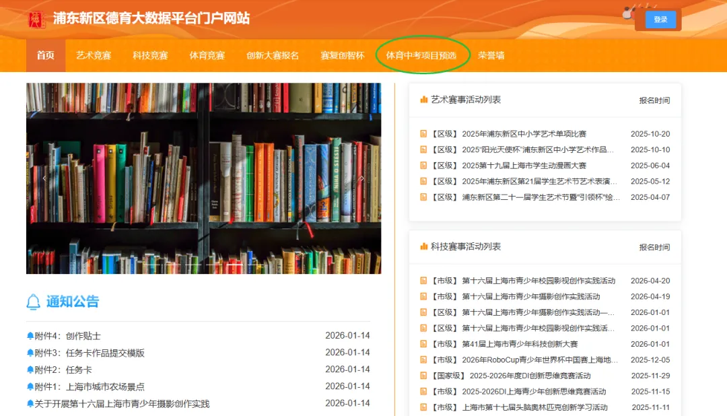Select 艺术竞赛 in the navigation bar
This screenshot has width=727, height=416.
click(x=94, y=55)
